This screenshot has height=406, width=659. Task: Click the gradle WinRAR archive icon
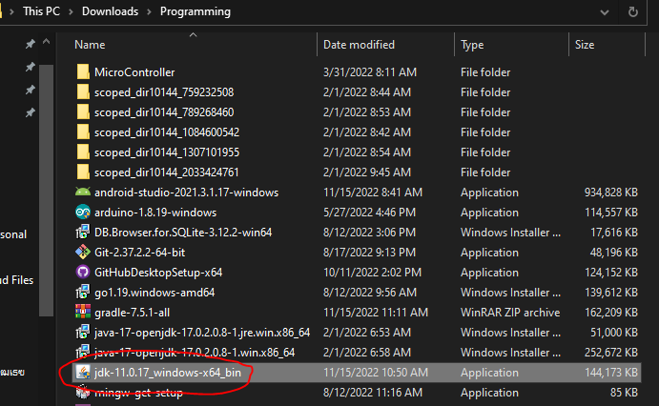click(83, 312)
